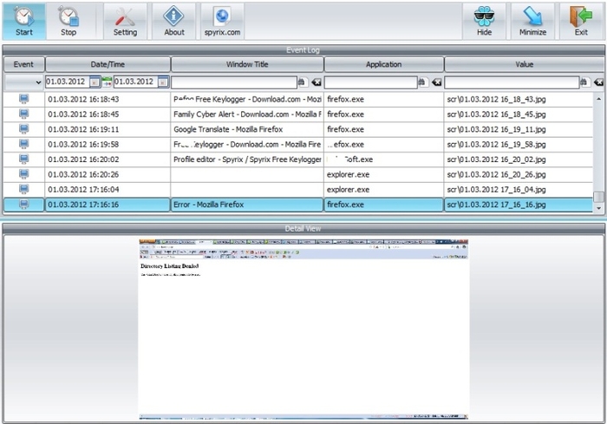Screen dimensions: 607x424
Task: Search by Value binoculars icon
Action: 585,82
